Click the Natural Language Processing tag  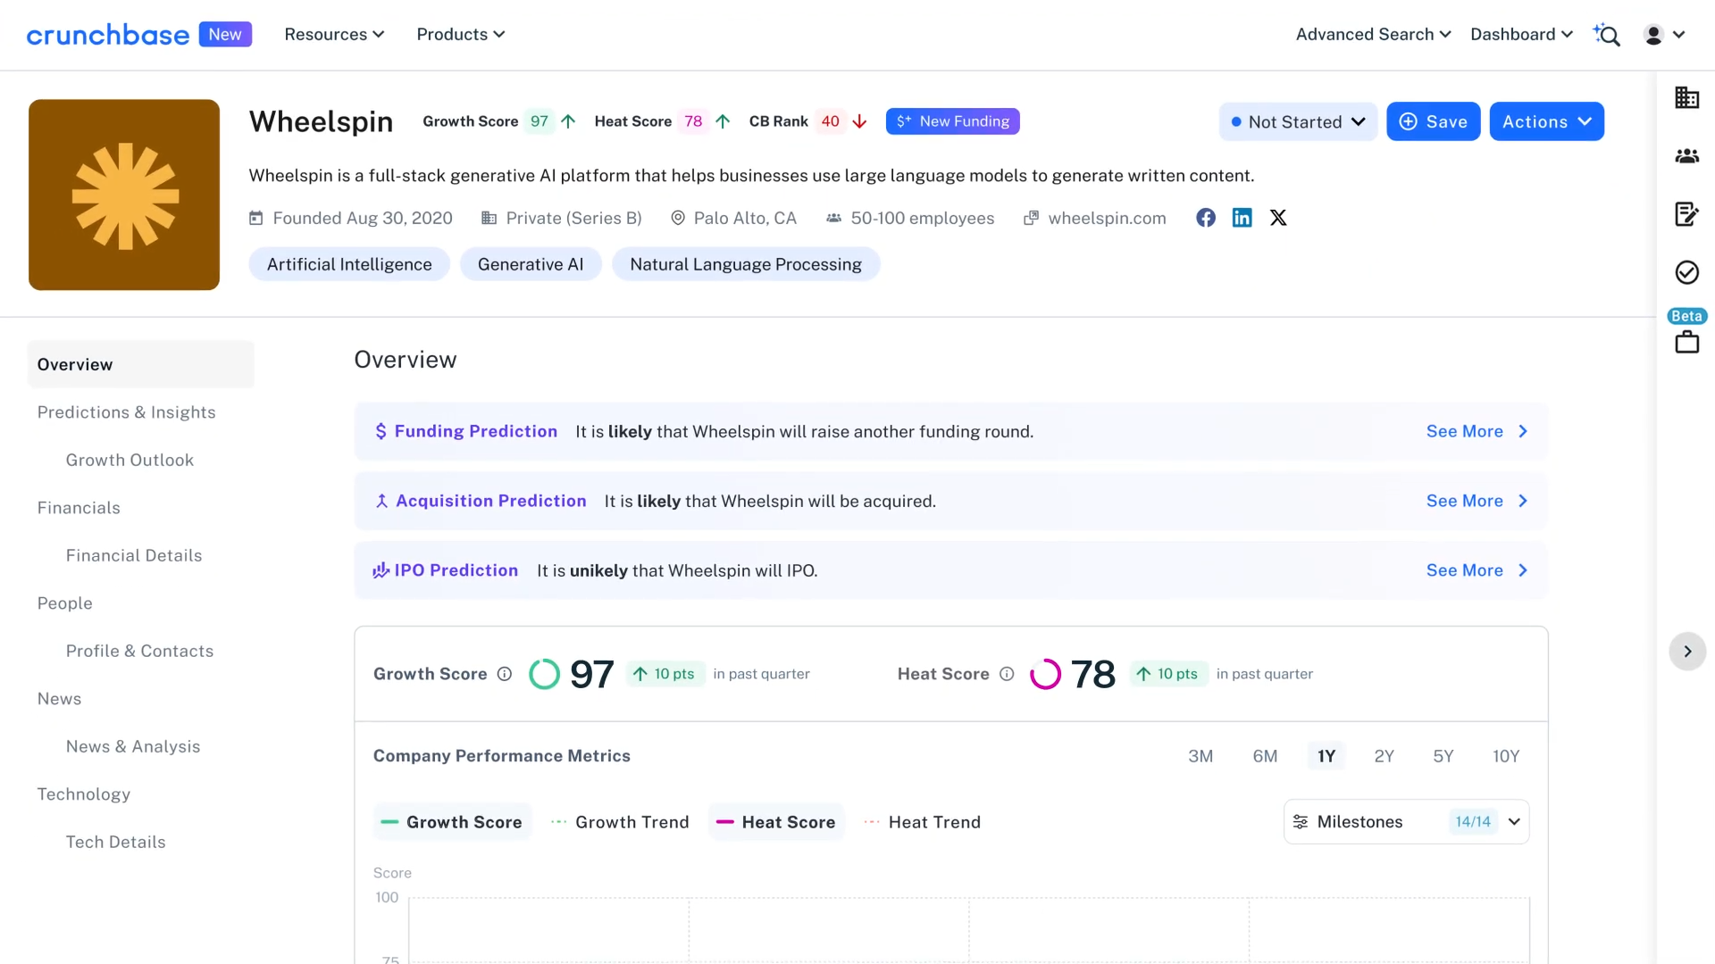746,264
